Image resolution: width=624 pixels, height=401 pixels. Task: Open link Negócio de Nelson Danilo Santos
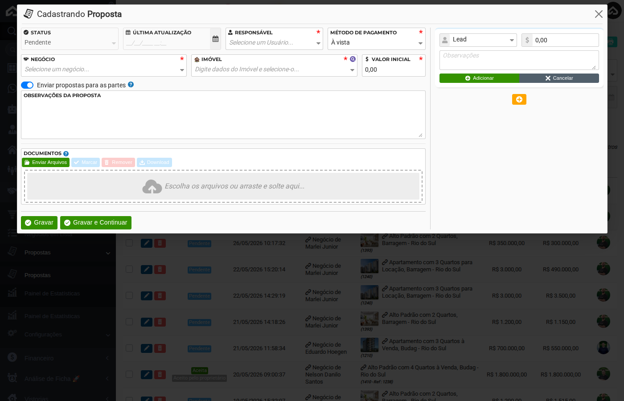click(323, 375)
